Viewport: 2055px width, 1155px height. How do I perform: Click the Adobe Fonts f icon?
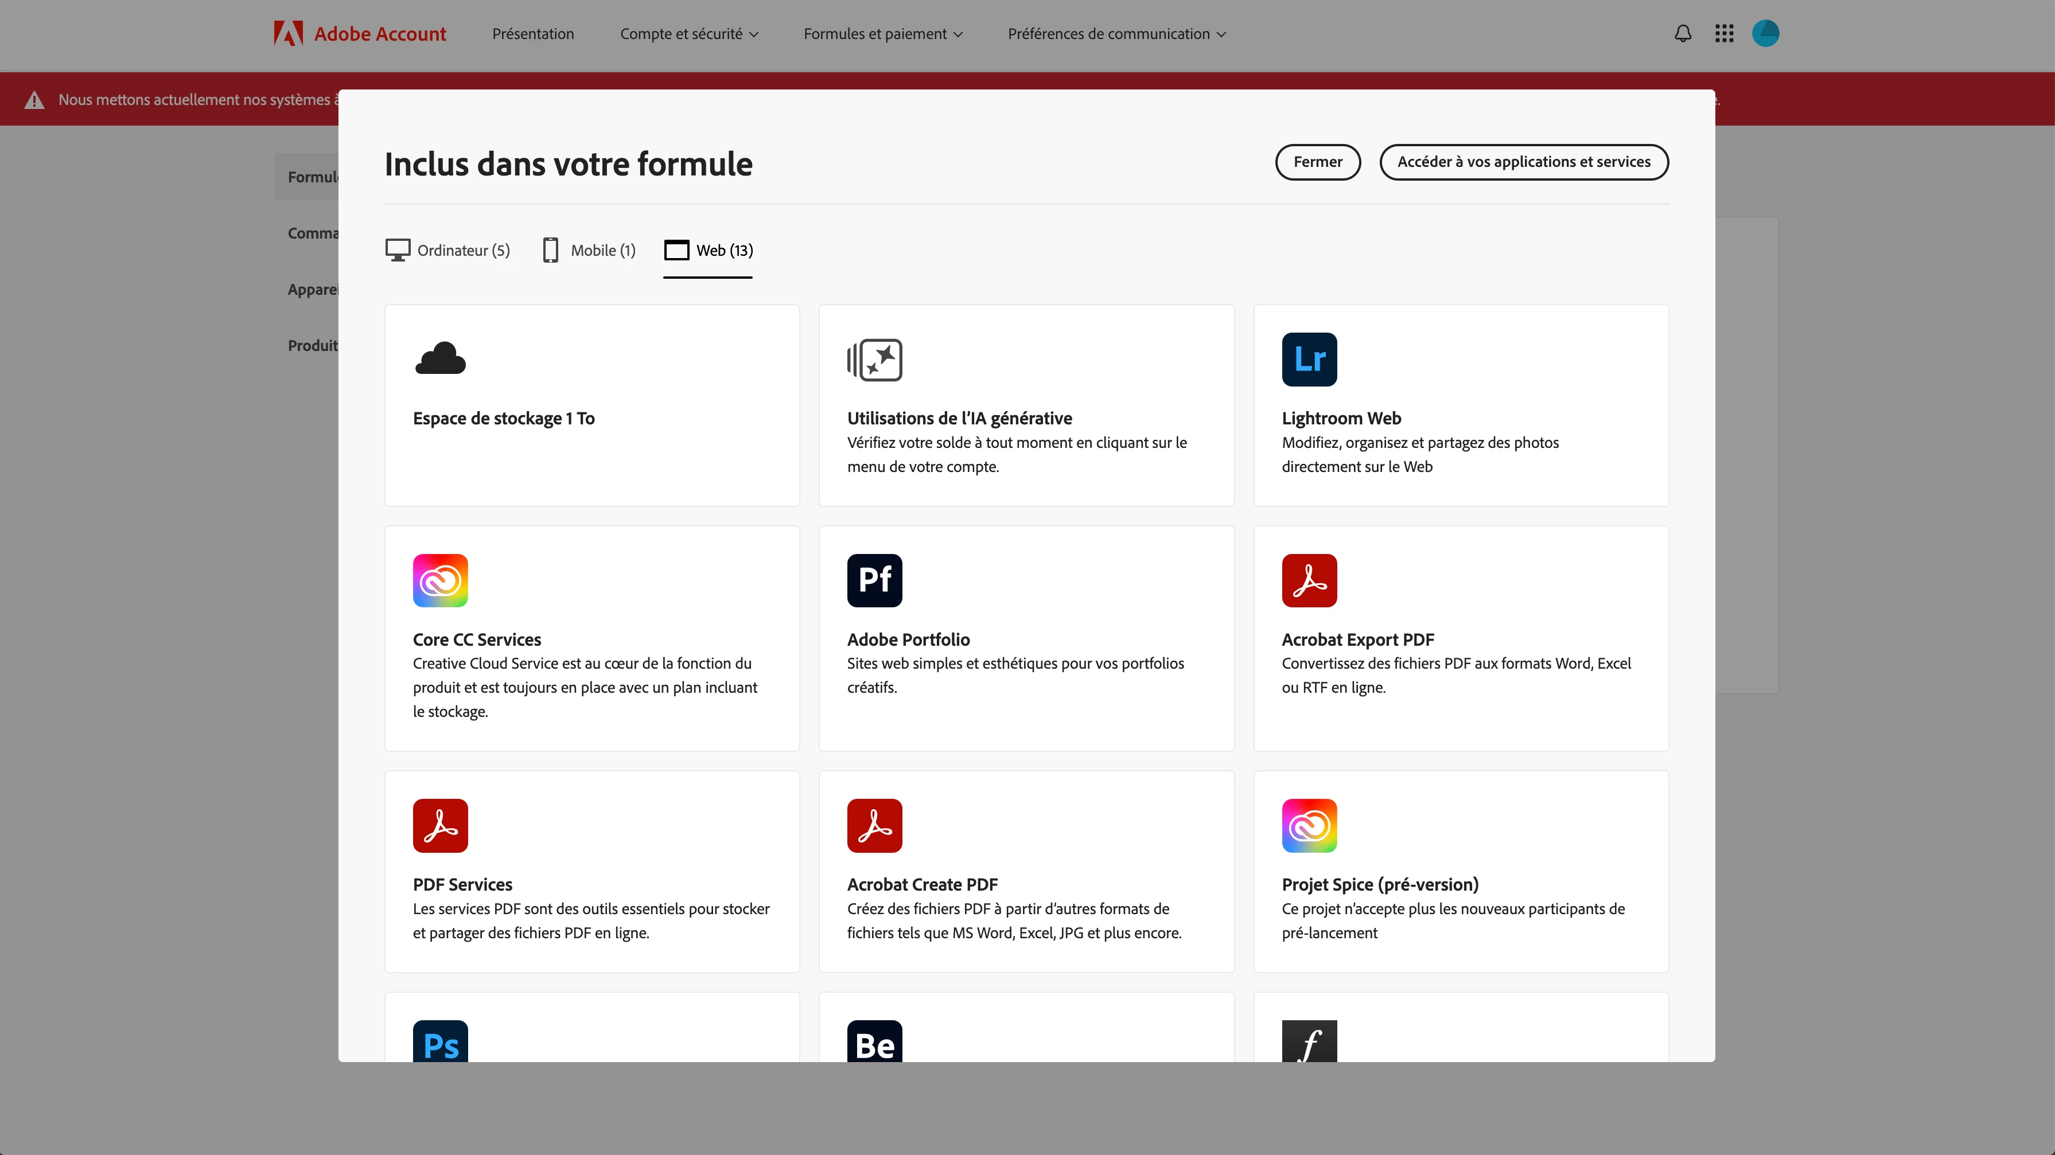coord(1309,1041)
